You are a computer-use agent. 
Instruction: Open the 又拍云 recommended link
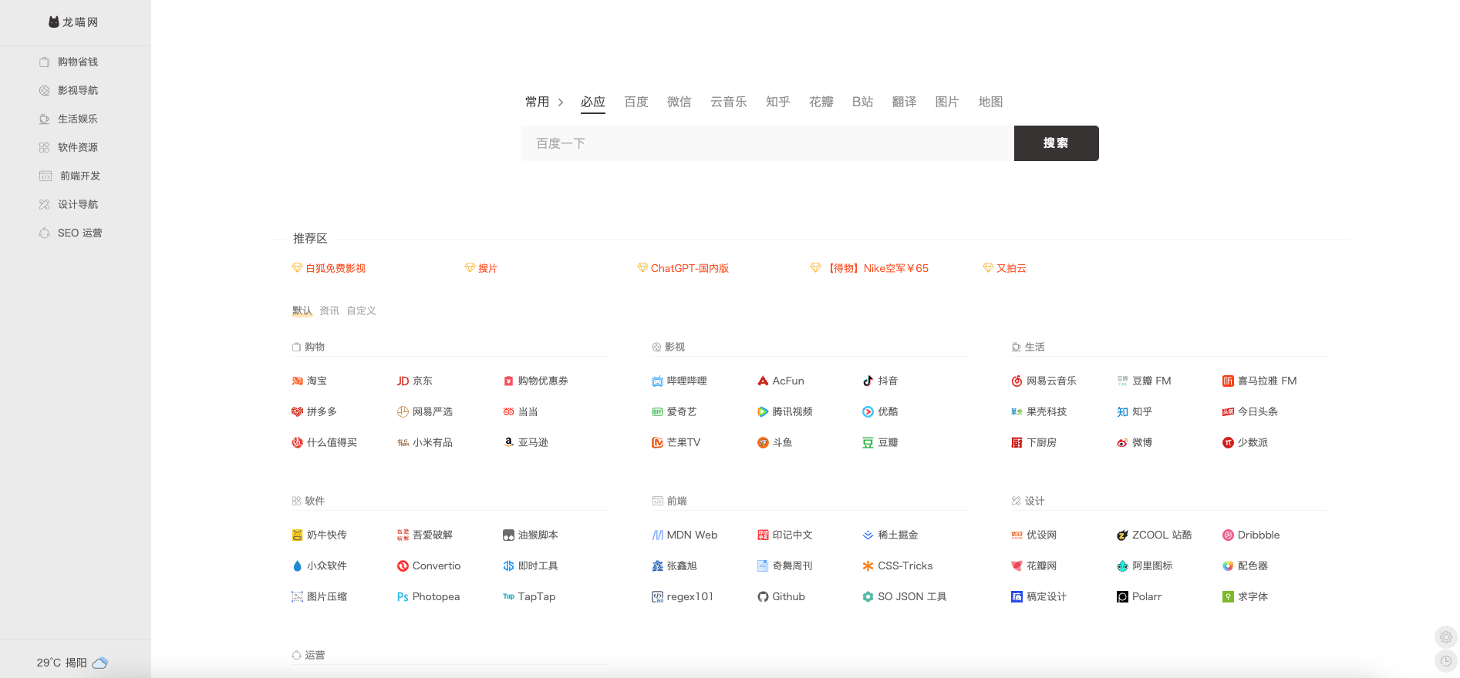1011,268
